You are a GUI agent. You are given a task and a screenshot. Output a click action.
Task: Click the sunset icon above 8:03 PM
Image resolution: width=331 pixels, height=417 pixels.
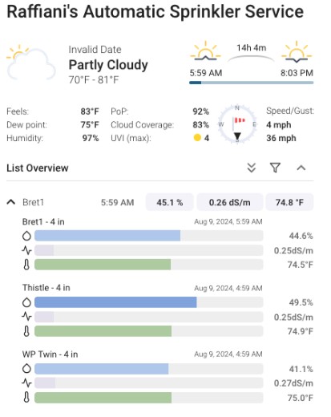(297, 51)
